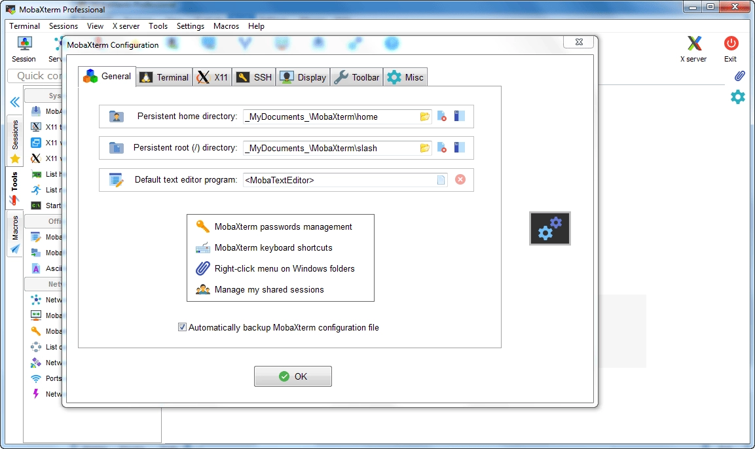Click blue panel icon in home directory row
The height and width of the screenshot is (449, 755).
(x=460, y=116)
